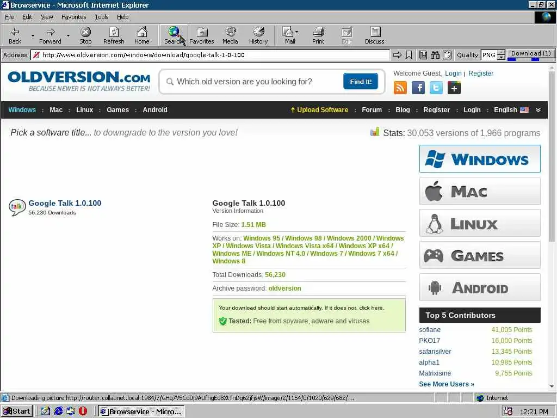The height and width of the screenshot is (418, 557).
Task: Open the Search toolbar button
Action: pyautogui.click(x=174, y=35)
